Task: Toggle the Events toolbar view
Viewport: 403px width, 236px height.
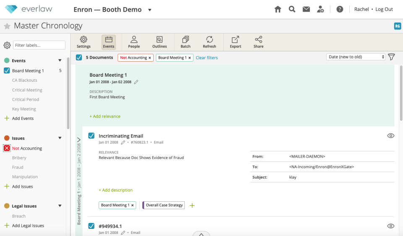Action: 108,42
